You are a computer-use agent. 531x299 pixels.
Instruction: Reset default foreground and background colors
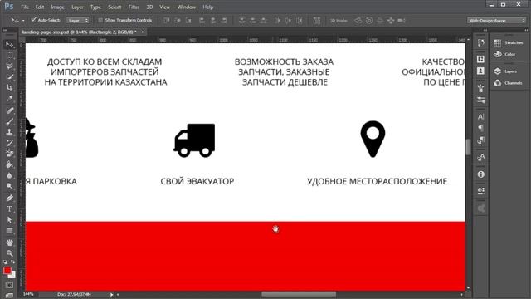(x=6, y=262)
